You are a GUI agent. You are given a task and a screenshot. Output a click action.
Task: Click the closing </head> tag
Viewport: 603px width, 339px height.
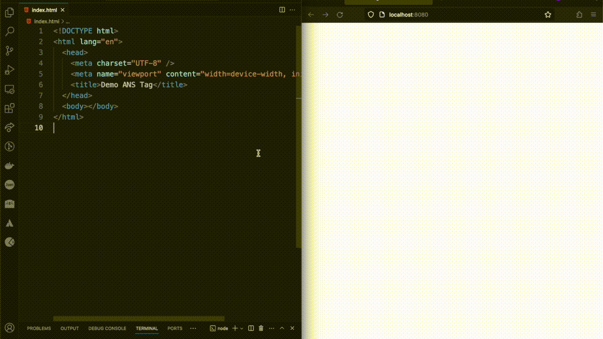point(77,96)
